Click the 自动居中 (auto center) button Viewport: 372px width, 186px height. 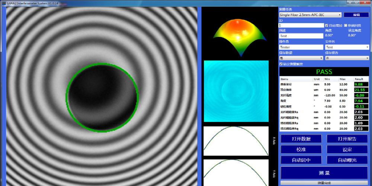point(301,160)
